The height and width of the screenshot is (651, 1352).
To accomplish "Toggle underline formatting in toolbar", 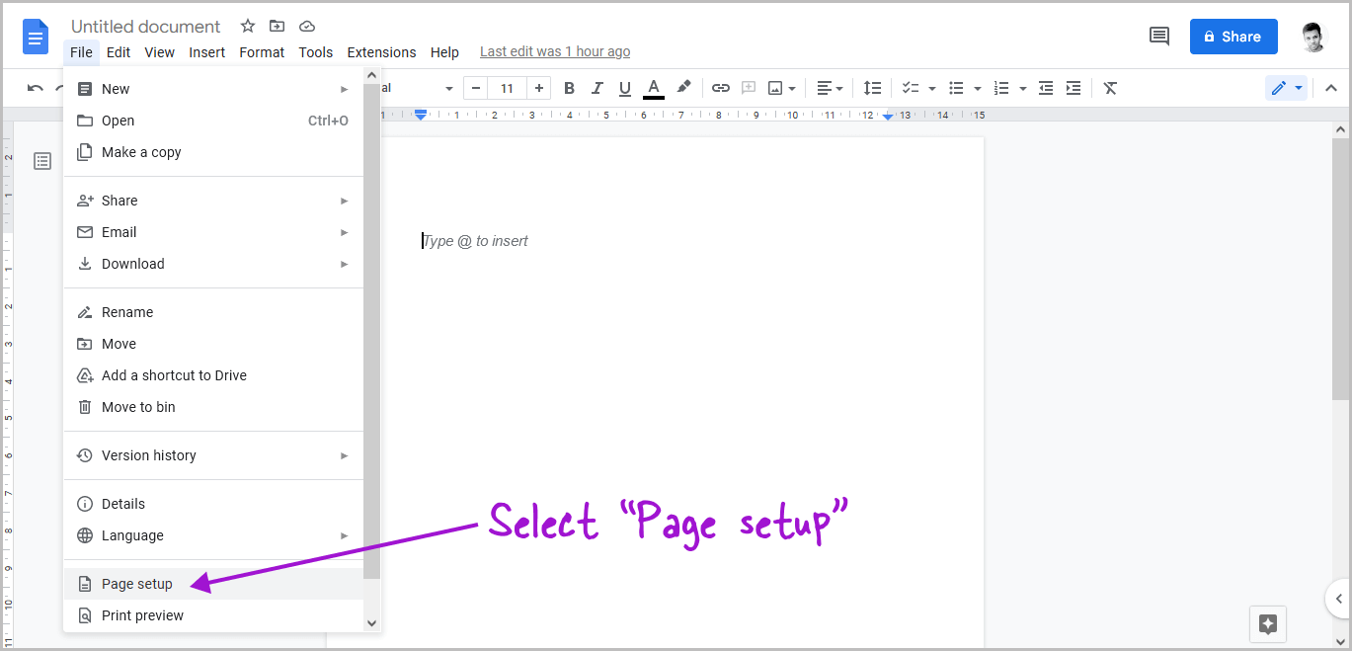I will tap(624, 88).
